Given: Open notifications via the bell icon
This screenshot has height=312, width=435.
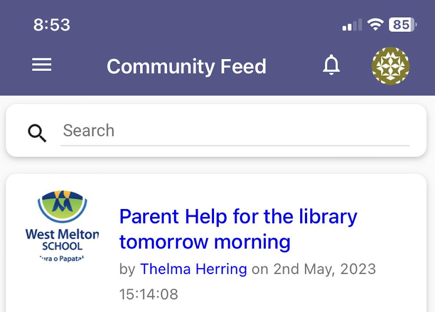Looking at the screenshot, I should coord(331,66).
